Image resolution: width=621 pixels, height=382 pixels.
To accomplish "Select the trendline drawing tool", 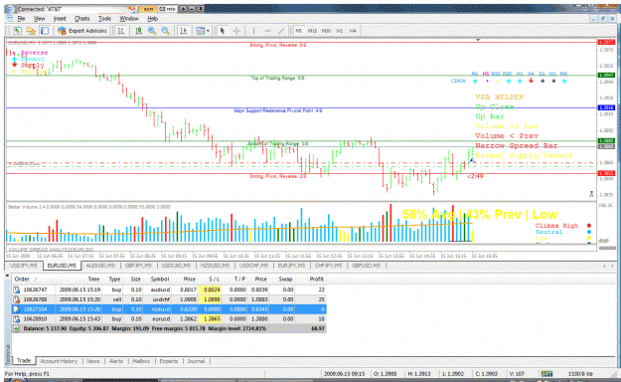I will coord(281,31).
